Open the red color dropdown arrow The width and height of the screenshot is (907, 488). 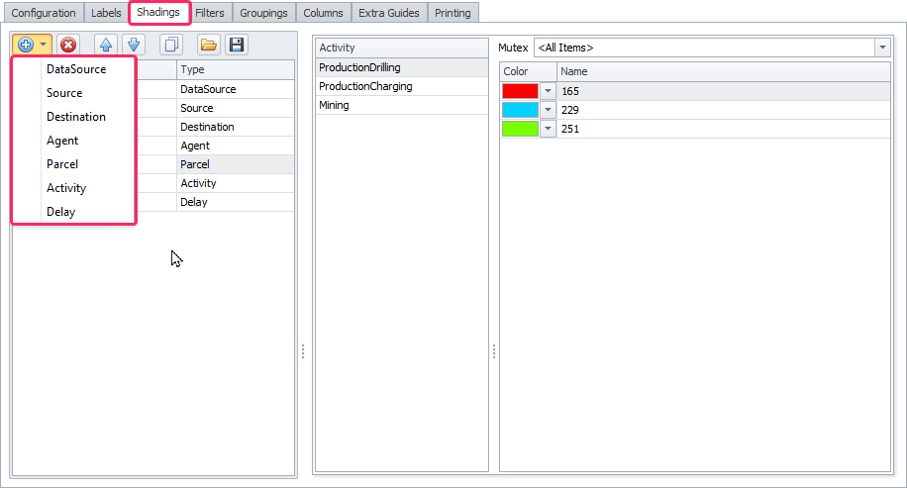548,91
